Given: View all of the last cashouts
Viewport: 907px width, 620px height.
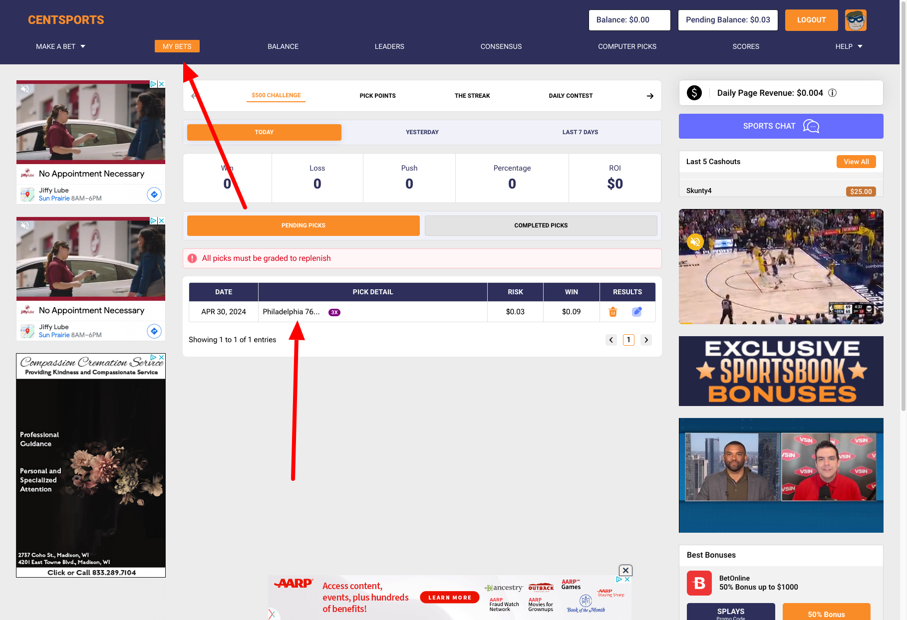Looking at the screenshot, I should (856, 162).
